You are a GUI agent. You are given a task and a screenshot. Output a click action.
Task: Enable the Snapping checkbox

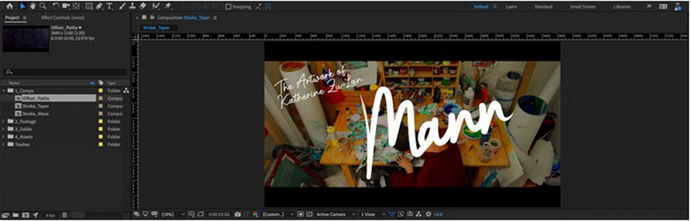228,6
